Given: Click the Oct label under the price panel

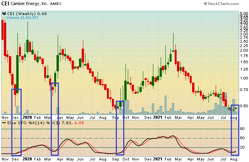Looking at the screenshot, I should pyautogui.click(x=126, y=118).
